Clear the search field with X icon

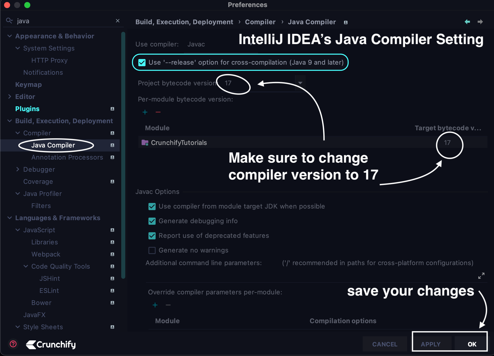pyautogui.click(x=117, y=21)
